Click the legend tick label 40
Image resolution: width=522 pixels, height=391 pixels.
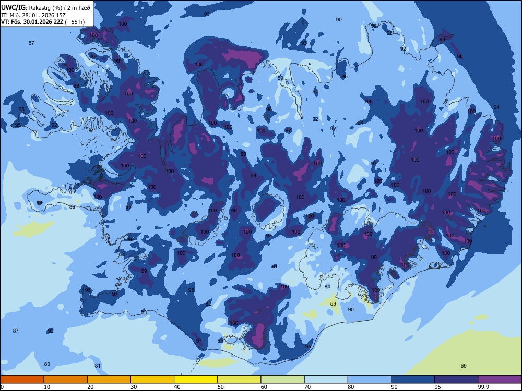(x=177, y=387)
